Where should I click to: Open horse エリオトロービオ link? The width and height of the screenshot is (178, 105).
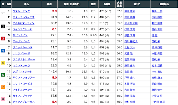(23, 84)
